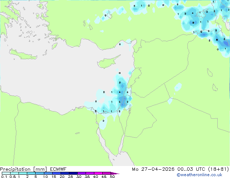
Task: Click the '10' legend scale label
Action: [x=45, y=177]
